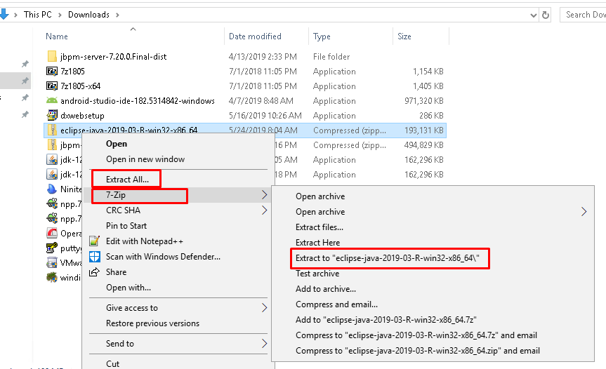The image size is (606, 369).
Task: Expand the CRC SHA submenu arrow
Action: [264, 210]
